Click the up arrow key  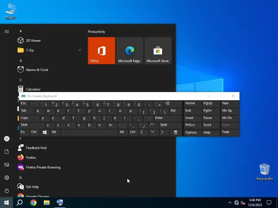pos(154,125)
